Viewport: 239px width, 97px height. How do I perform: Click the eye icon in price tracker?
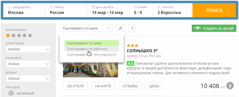pyautogui.click(x=197, y=28)
